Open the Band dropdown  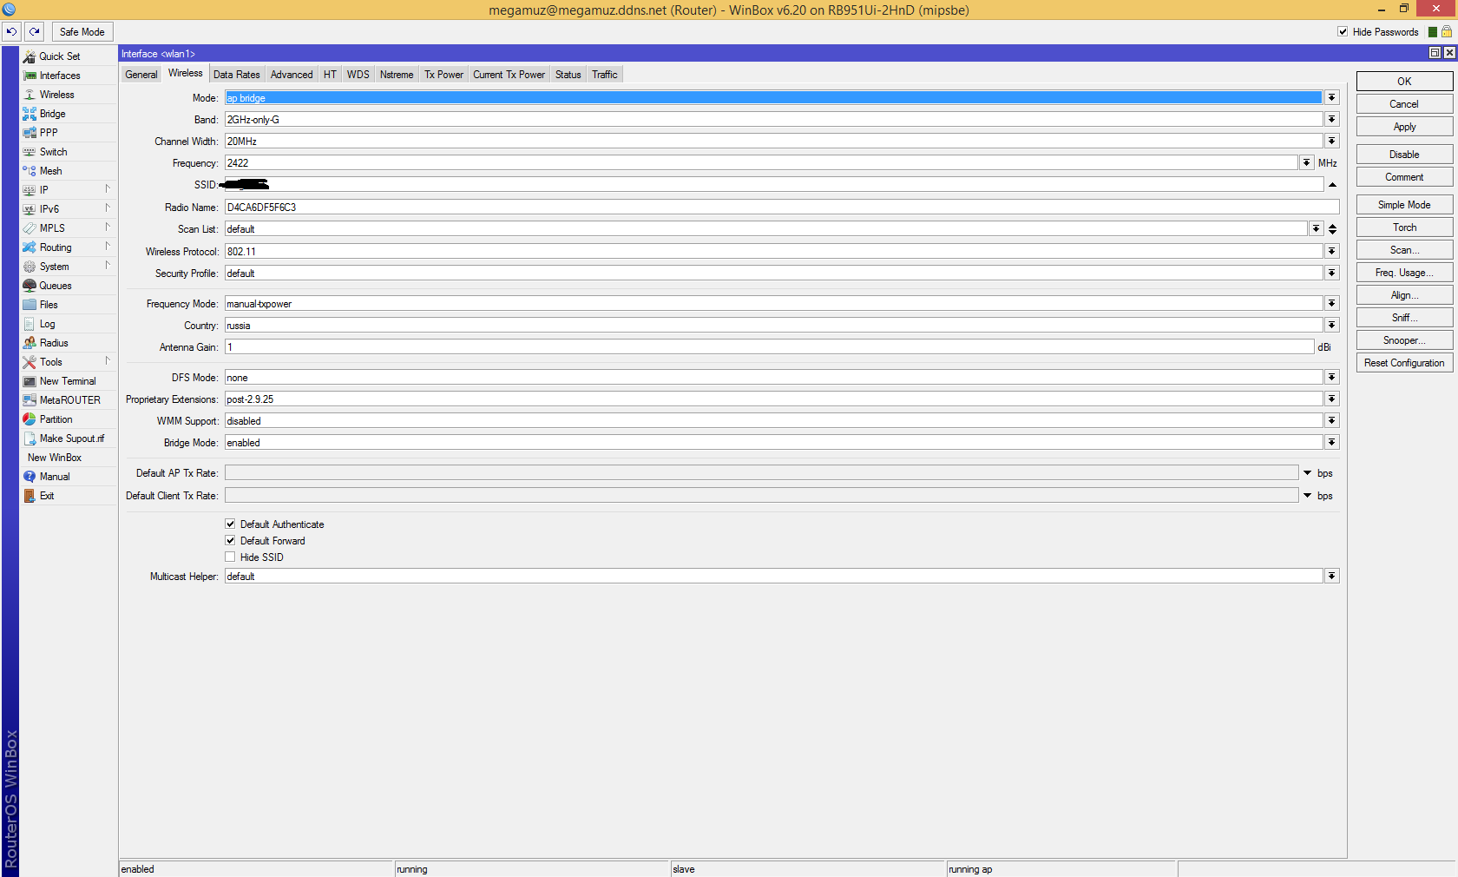tap(1330, 119)
